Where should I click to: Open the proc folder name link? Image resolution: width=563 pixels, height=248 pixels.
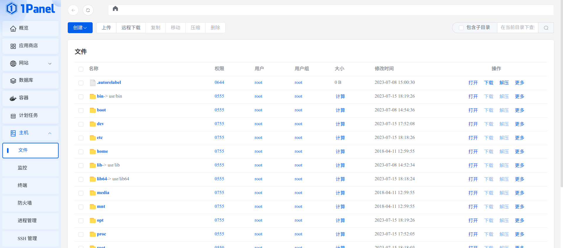pos(101,234)
